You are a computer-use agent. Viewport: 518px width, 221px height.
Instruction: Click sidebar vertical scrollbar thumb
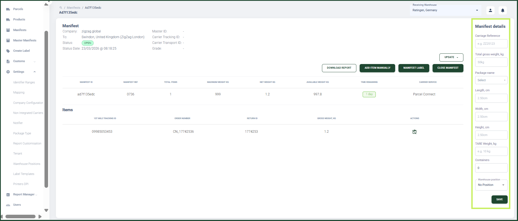[x=46, y=109]
